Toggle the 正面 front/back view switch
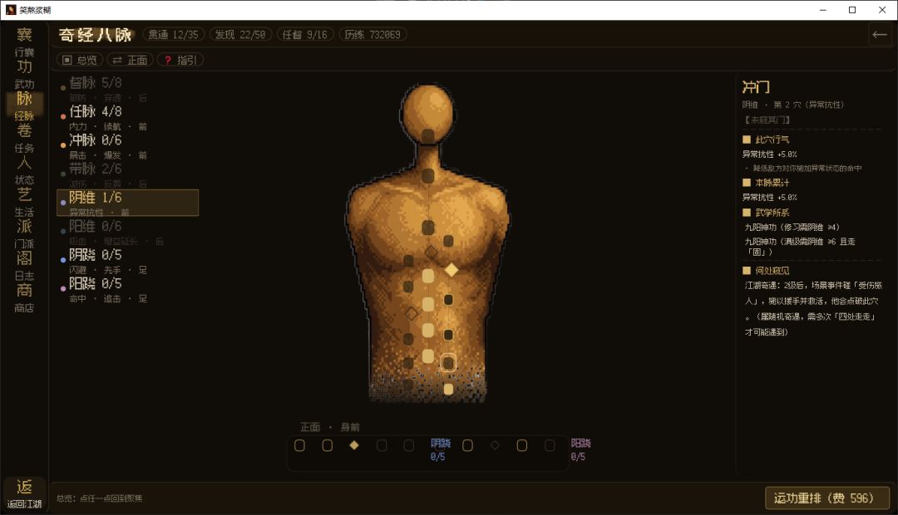 coord(130,60)
